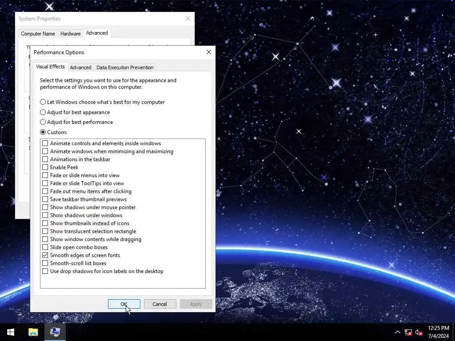
Task: Enable Show thumbnails instead of icons
Action: pyautogui.click(x=45, y=223)
